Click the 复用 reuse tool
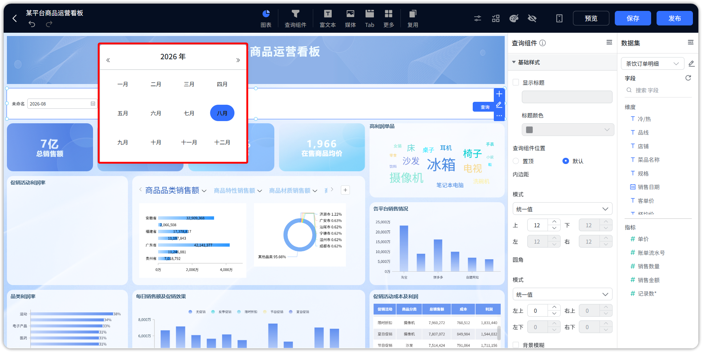 (413, 19)
